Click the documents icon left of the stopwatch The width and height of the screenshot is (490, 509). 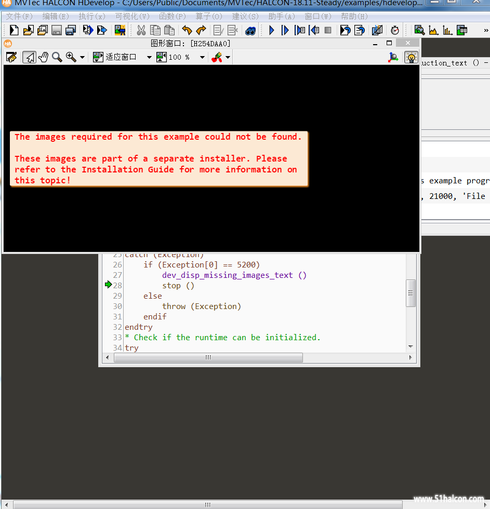point(377,30)
